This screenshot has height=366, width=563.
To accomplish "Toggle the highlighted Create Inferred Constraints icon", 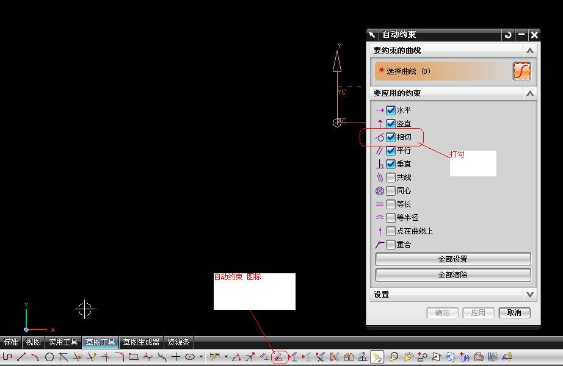I will pyautogui.click(x=377, y=357).
